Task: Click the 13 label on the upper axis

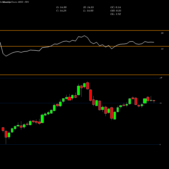Action: pyautogui.click(x=162, y=49)
